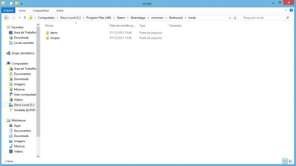
Task: Select the recipes folder icon
Action: (x=47, y=38)
